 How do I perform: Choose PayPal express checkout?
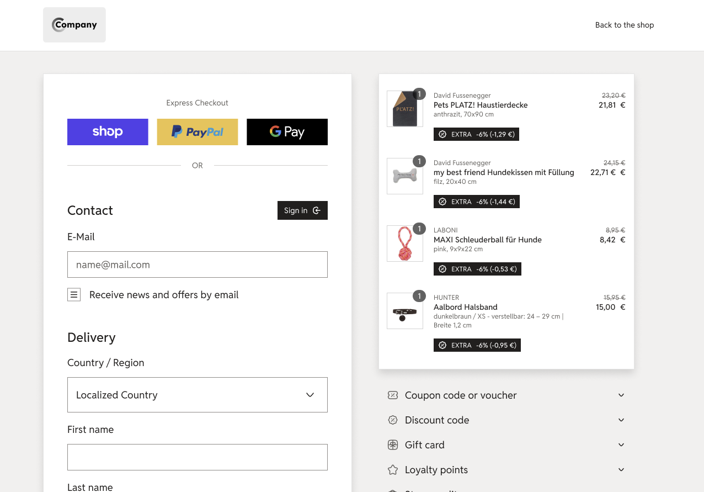pyautogui.click(x=198, y=132)
